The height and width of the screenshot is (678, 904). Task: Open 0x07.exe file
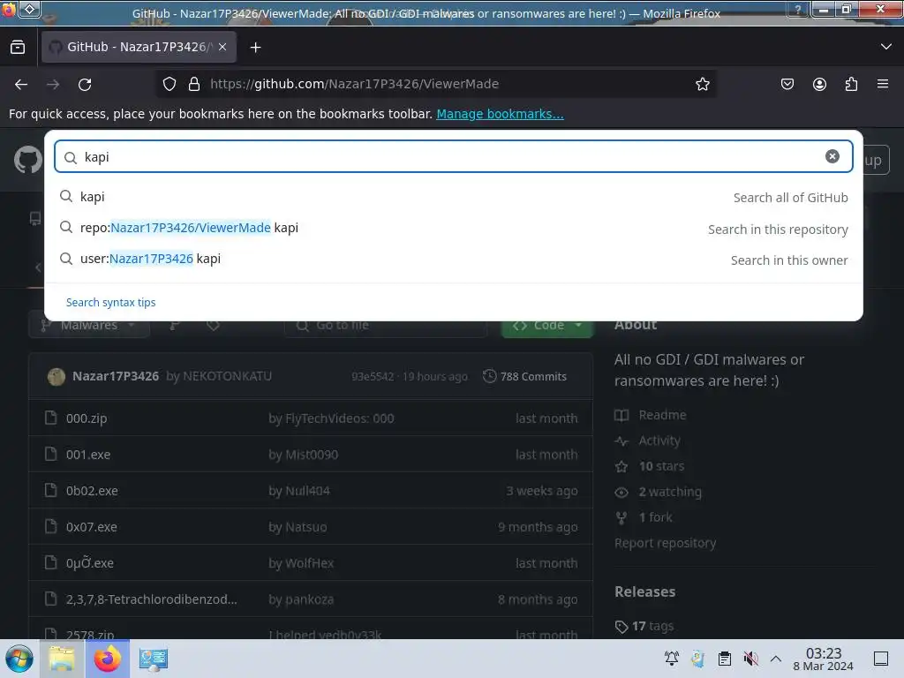click(x=91, y=527)
